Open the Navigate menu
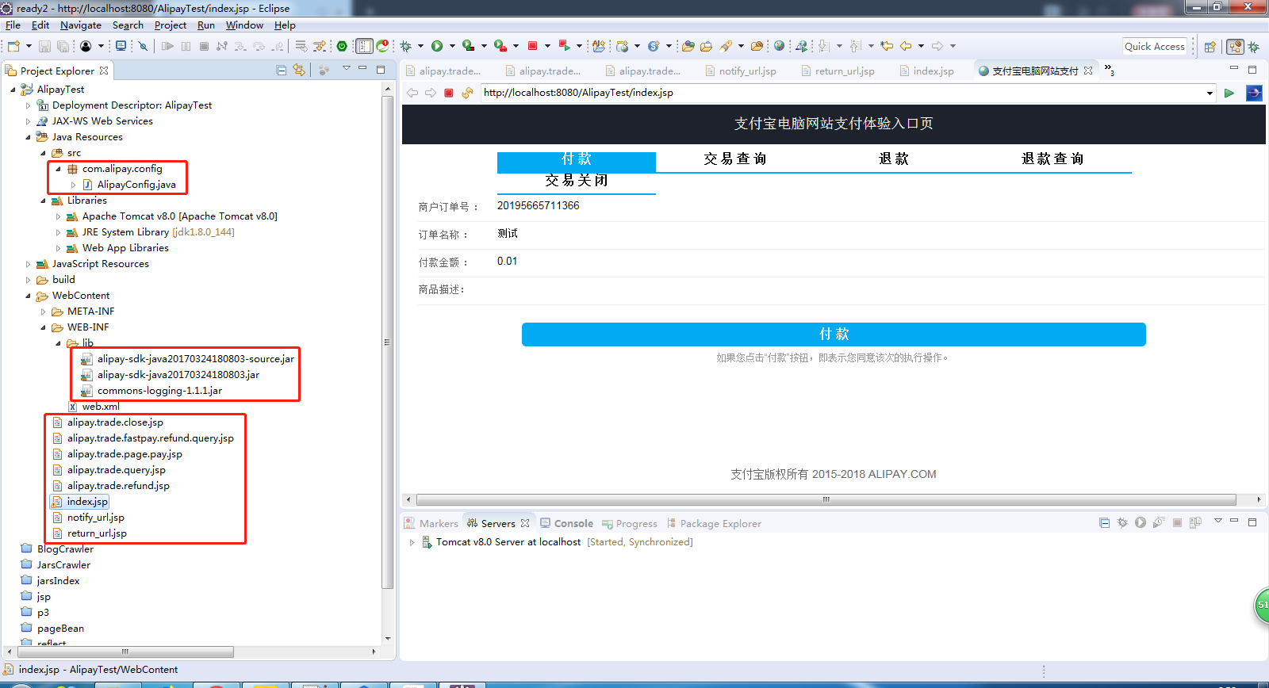The image size is (1269, 688). pos(81,25)
